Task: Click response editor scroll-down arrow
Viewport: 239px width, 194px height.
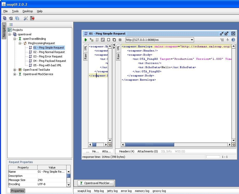Action: pos(234,140)
